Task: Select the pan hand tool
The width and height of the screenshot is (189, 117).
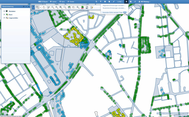Action: point(44,7)
